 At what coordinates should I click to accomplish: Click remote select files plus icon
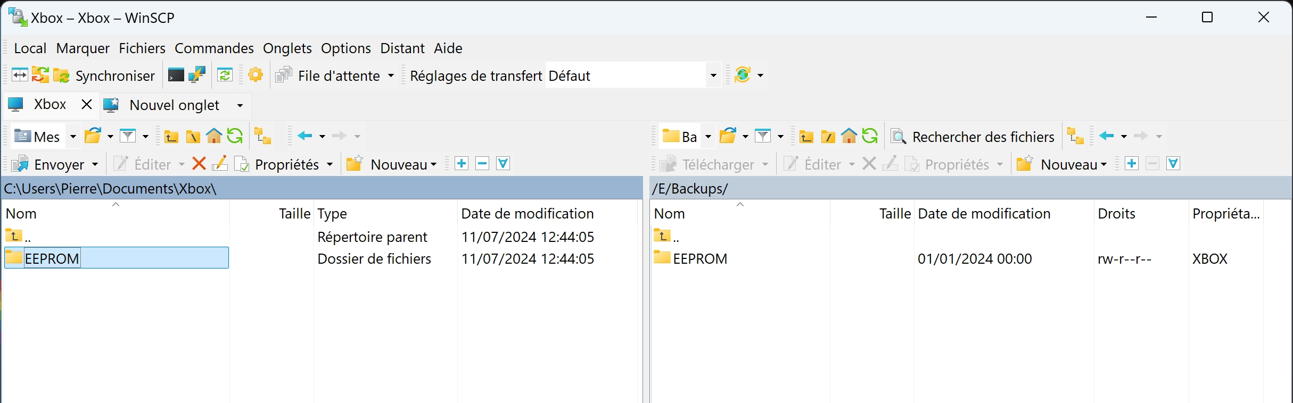click(x=1132, y=164)
